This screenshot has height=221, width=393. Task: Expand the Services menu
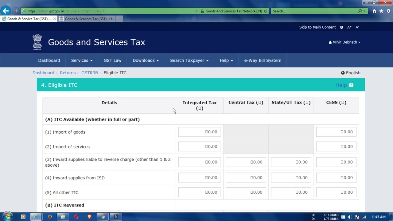[x=82, y=60]
